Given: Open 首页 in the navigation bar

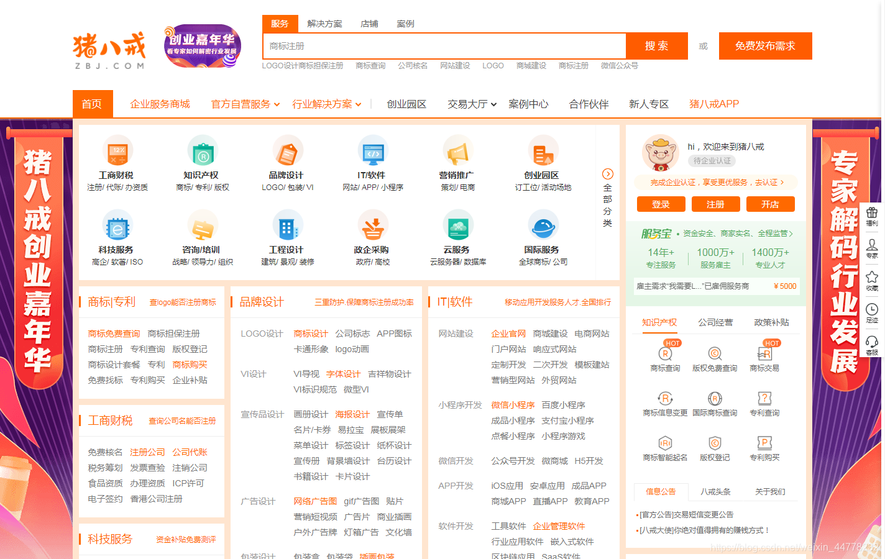Looking at the screenshot, I should pos(93,104).
